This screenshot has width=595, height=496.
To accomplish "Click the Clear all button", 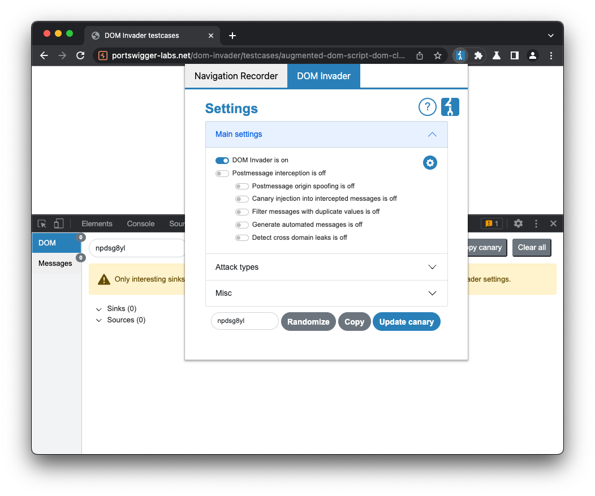I will click(532, 248).
